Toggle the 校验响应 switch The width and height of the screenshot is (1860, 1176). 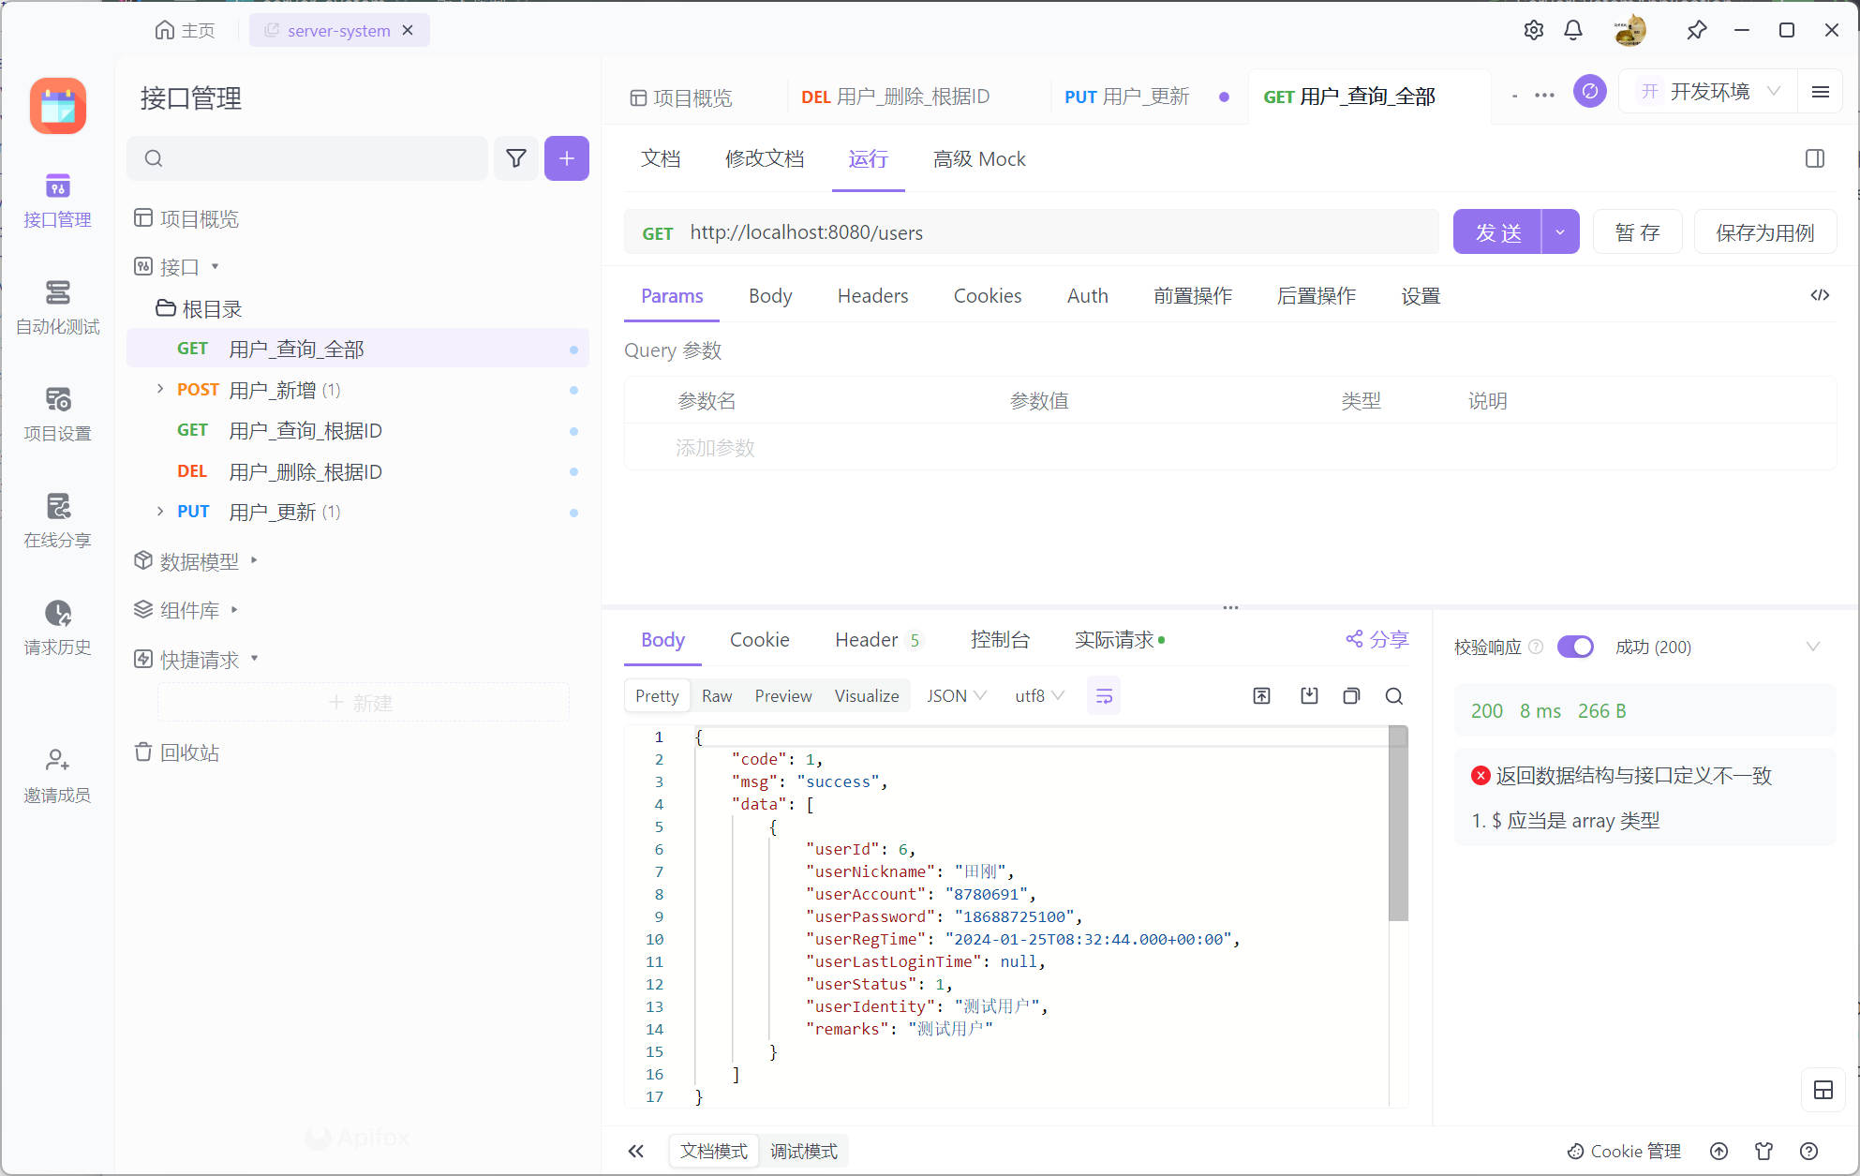[1575, 647]
